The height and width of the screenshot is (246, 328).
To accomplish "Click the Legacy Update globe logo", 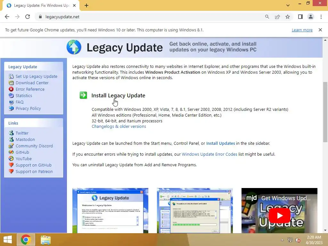I will [74, 47].
